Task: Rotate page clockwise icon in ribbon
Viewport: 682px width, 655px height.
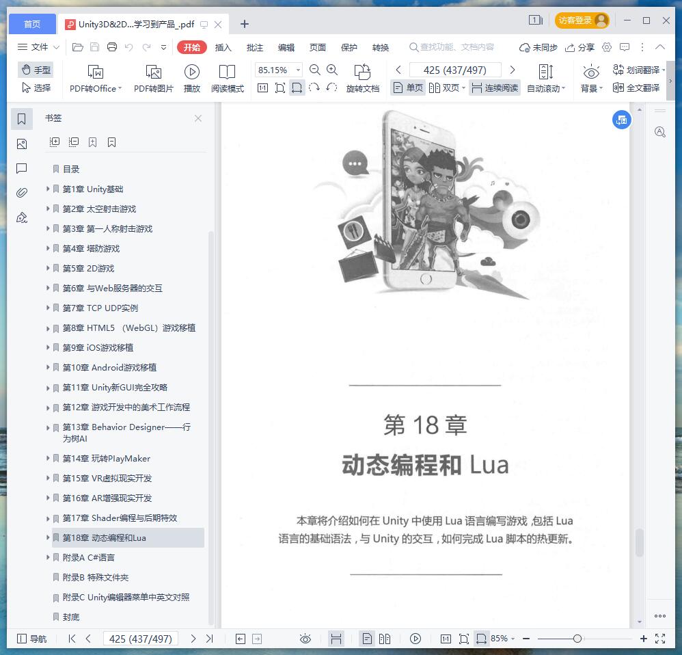Action: [314, 88]
